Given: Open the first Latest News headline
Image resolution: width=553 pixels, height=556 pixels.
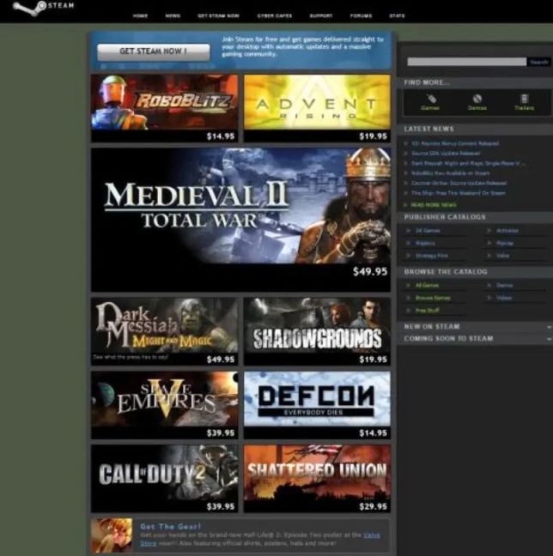Looking at the screenshot, I should tap(455, 143).
